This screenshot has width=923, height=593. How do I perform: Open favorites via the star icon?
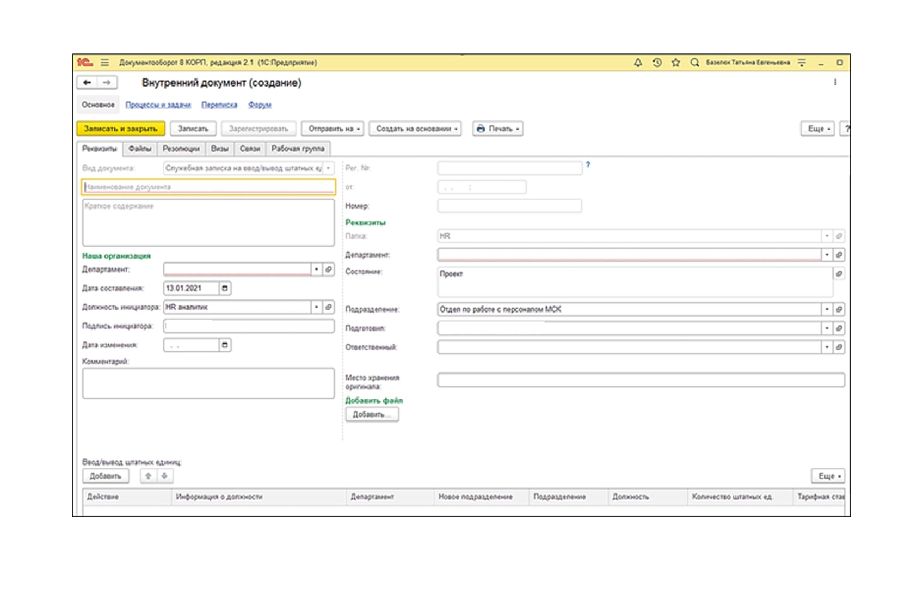[676, 63]
